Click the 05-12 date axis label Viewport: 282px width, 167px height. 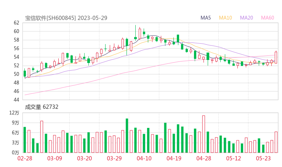234,158
